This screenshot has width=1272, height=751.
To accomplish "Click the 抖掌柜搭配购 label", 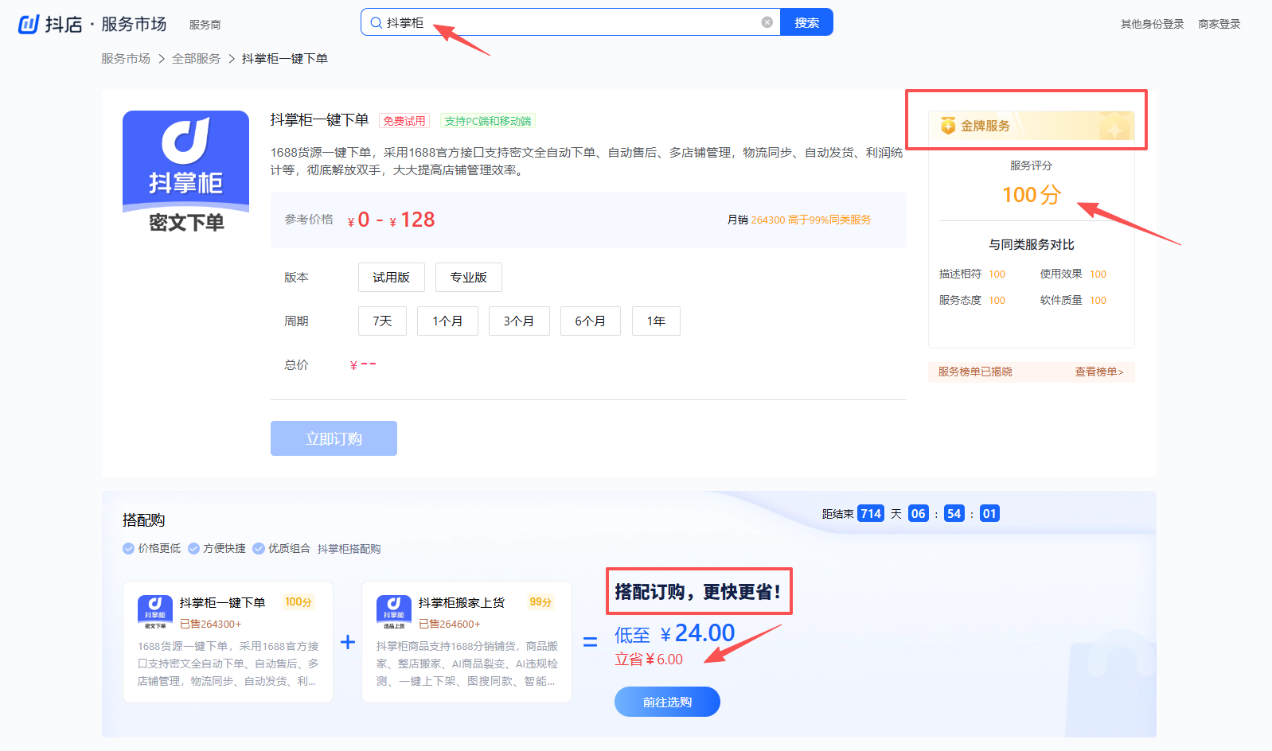I will tap(349, 549).
